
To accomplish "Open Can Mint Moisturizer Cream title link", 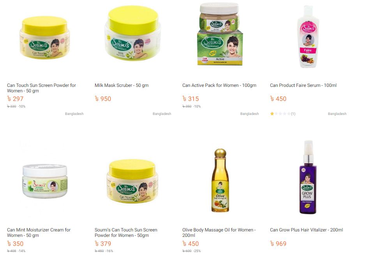I will [39, 233].
